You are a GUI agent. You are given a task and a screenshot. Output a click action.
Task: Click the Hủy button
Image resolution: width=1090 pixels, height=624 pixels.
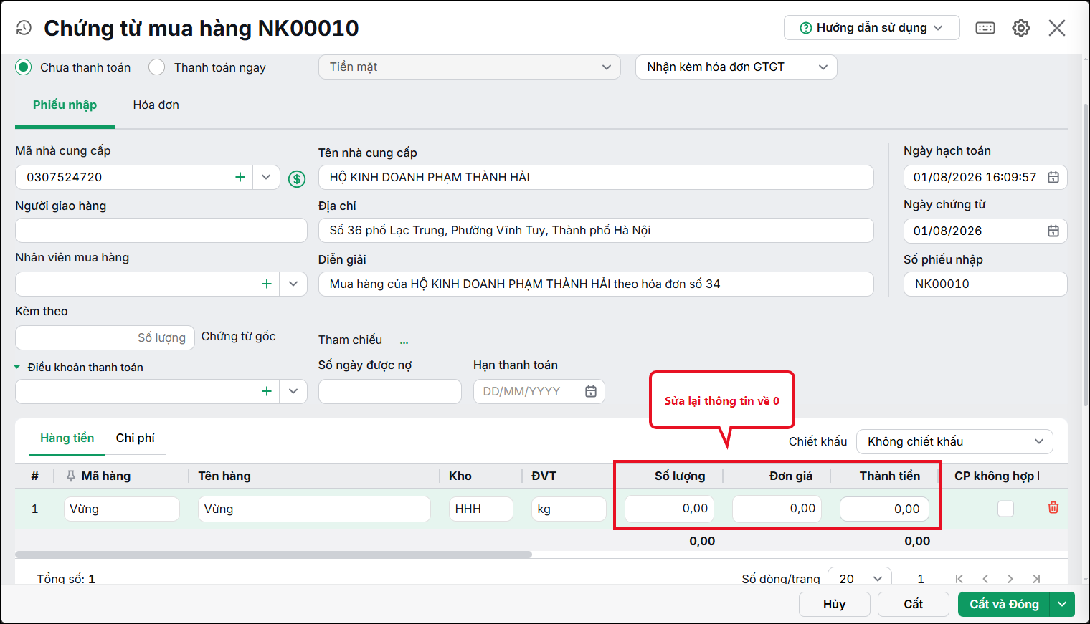coord(835,604)
